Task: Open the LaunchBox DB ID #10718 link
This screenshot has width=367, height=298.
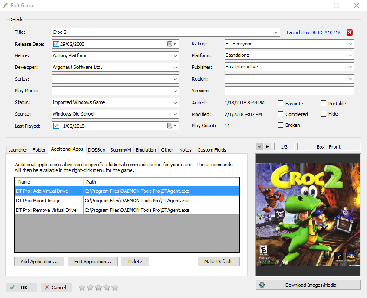Action: (313, 32)
